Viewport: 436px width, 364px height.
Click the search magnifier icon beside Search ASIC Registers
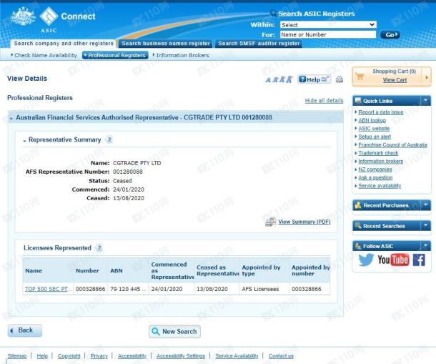pos(274,13)
